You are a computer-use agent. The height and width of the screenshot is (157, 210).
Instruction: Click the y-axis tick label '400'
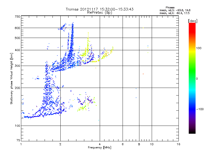(17, 50)
